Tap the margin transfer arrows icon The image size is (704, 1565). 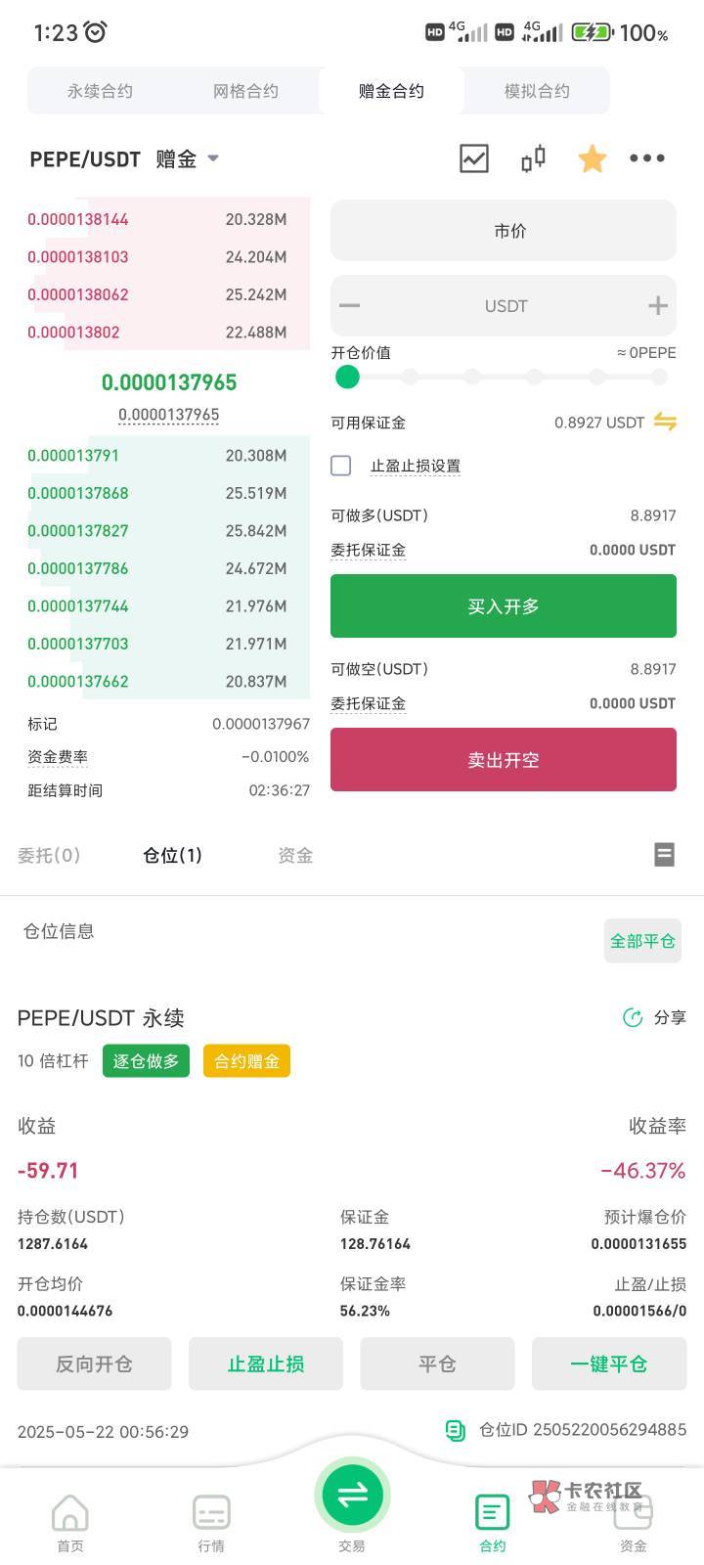point(665,422)
